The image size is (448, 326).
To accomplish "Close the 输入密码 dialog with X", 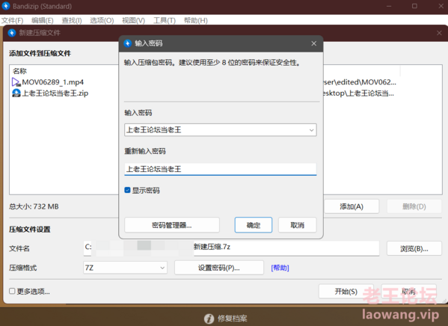I will pos(313,43).
